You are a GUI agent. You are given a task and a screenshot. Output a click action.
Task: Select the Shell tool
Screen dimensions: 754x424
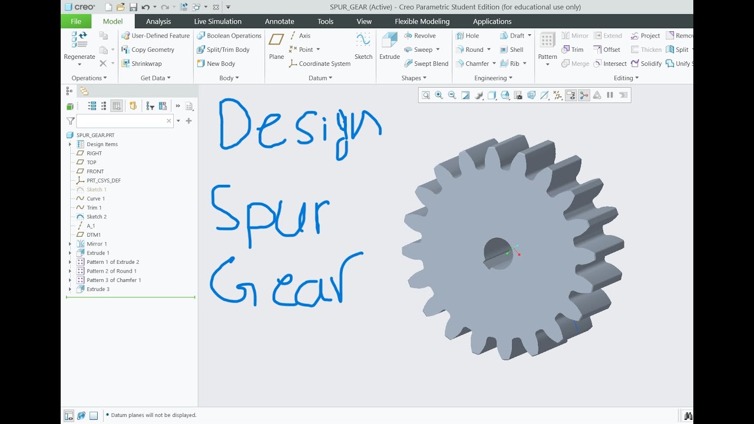click(511, 49)
